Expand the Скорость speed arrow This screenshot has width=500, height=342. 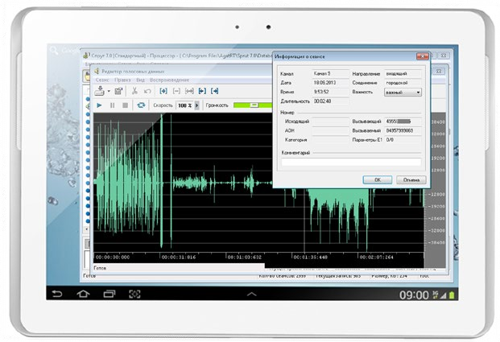(197, 105)
